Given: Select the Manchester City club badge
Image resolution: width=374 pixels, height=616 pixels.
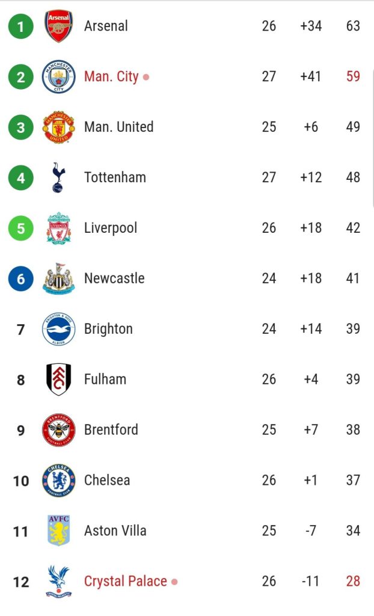Looking at the screenshot, I should (x=57, y=76).
